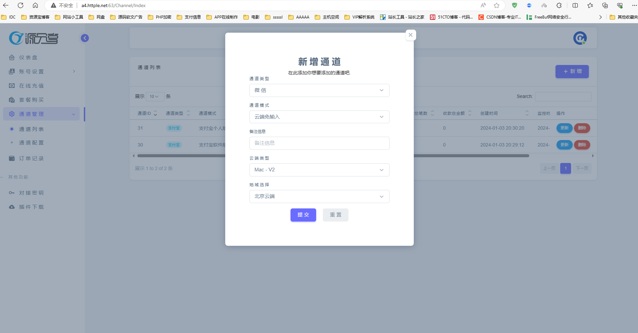Click the 订单记录 wallet icon
The height and width of the screenshot is (333, 638).
(12, 158)
